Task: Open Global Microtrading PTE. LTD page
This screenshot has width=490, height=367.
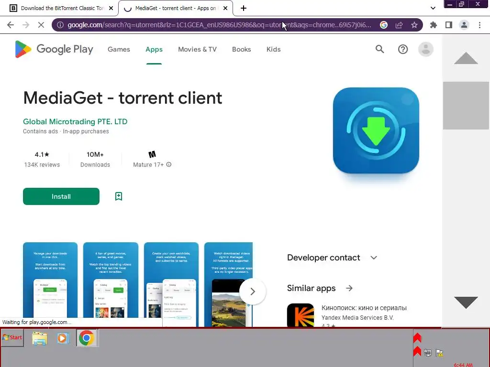Action: [75, 121]
